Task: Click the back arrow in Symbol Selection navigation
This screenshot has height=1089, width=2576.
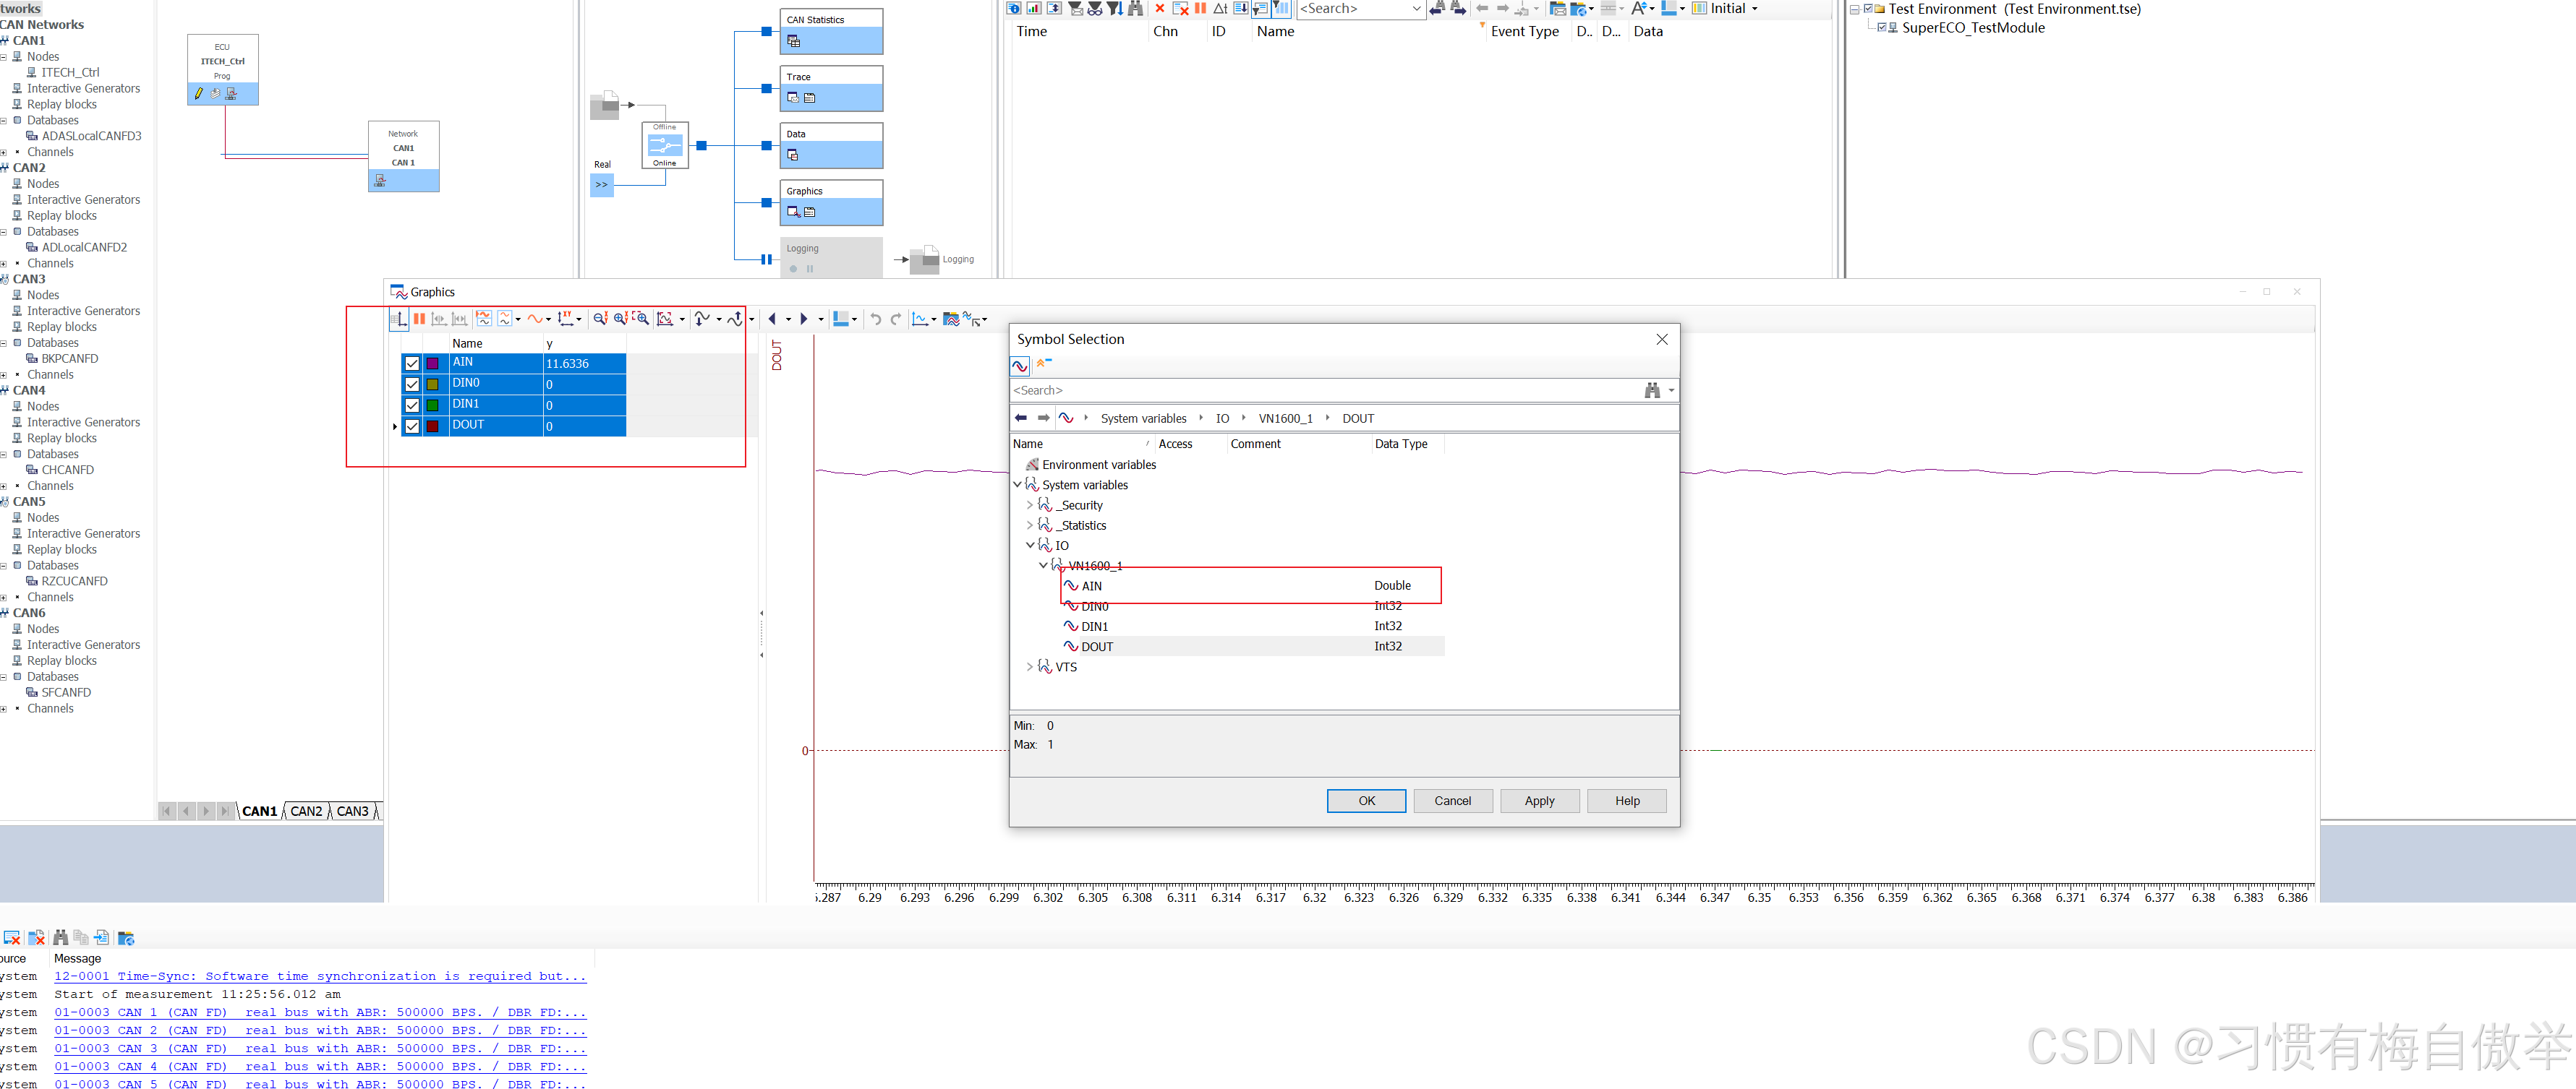Action: point(1020,418)
